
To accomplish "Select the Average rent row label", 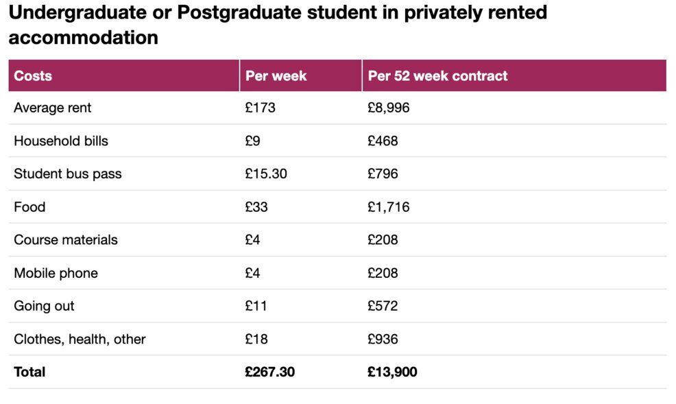I will [x=53, y=108].
